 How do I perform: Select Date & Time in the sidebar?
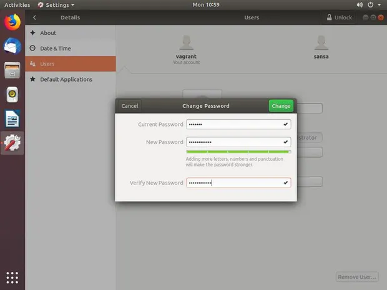(x=71, y=49)
